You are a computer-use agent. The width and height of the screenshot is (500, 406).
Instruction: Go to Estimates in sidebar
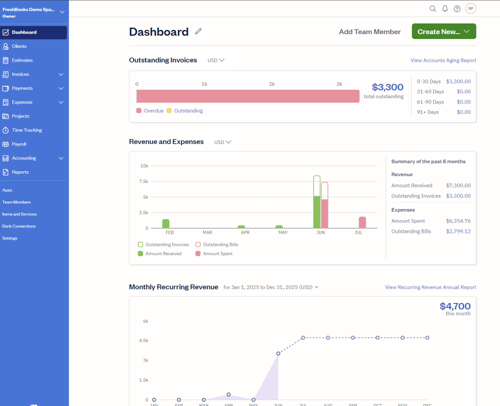click(x=22, y=60)
